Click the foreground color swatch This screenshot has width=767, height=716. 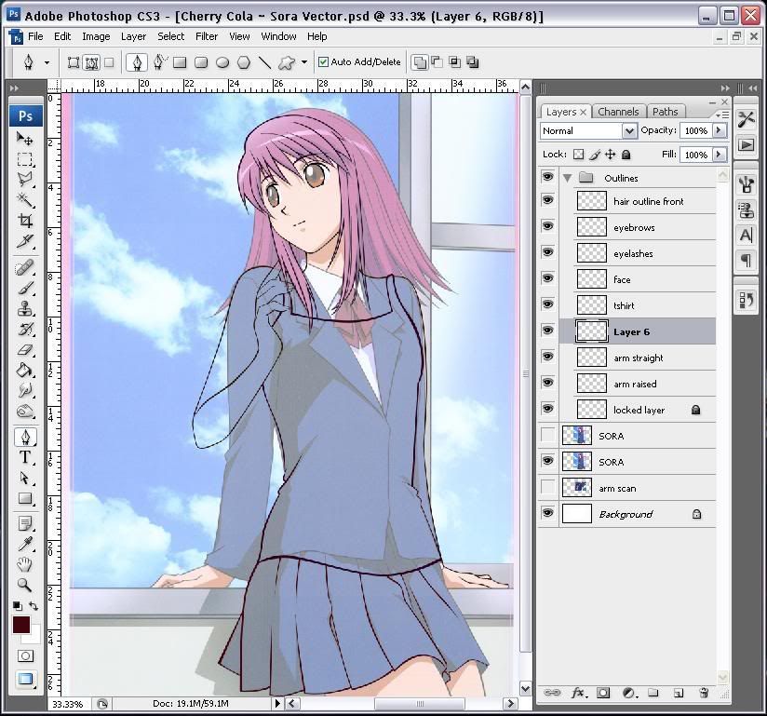click(20, 625)
